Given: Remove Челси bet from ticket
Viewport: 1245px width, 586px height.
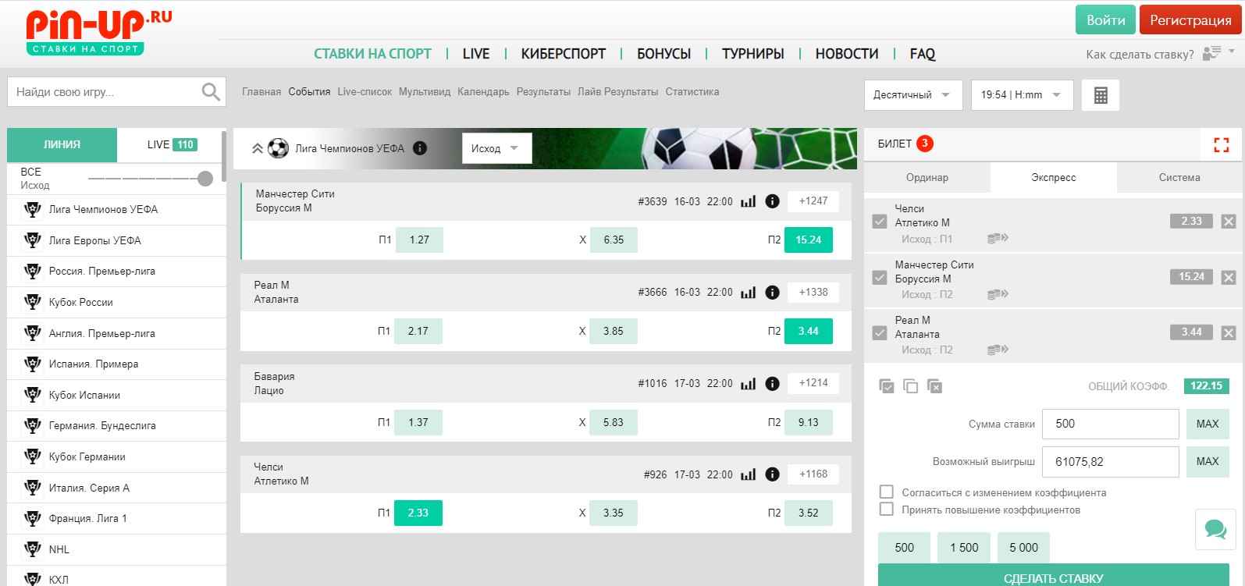Looking at the screenshot, I should 1229,222.
